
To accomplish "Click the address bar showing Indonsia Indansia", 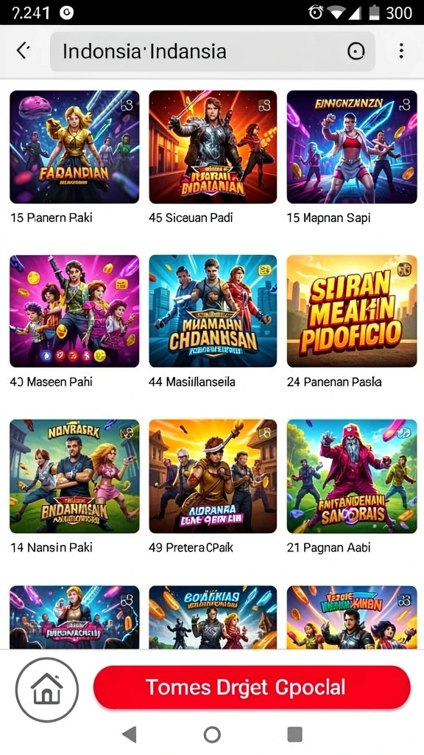I will (x=213, y=51).
